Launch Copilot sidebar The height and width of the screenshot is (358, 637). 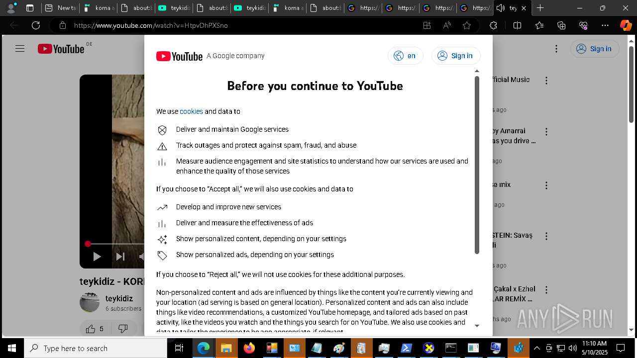coord(626,25)
